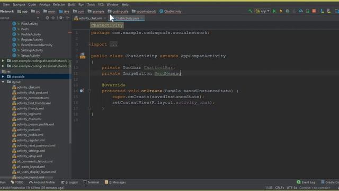
Task: Open ResetPasswordActivity in project tree
Action: (37, 45)
